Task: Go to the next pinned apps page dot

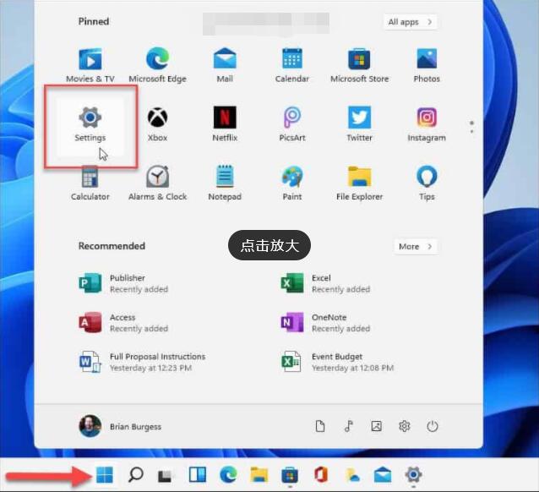Action: [471, 131]
